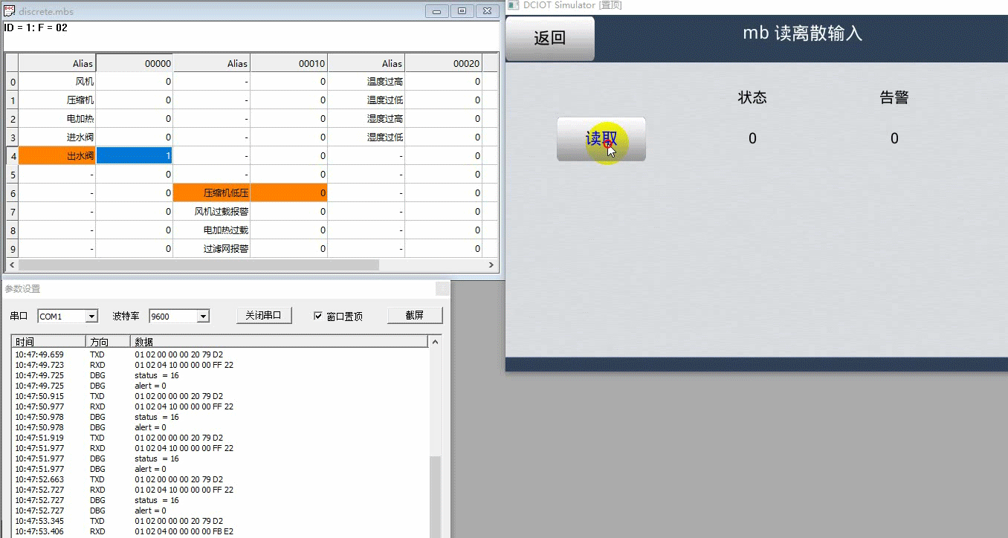Click DCIOT Simulator title icon
1008x538 pixels.
click(x=514, y=5)
